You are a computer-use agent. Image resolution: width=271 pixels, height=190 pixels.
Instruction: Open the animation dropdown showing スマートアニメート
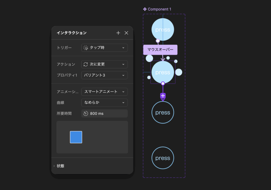104,92
